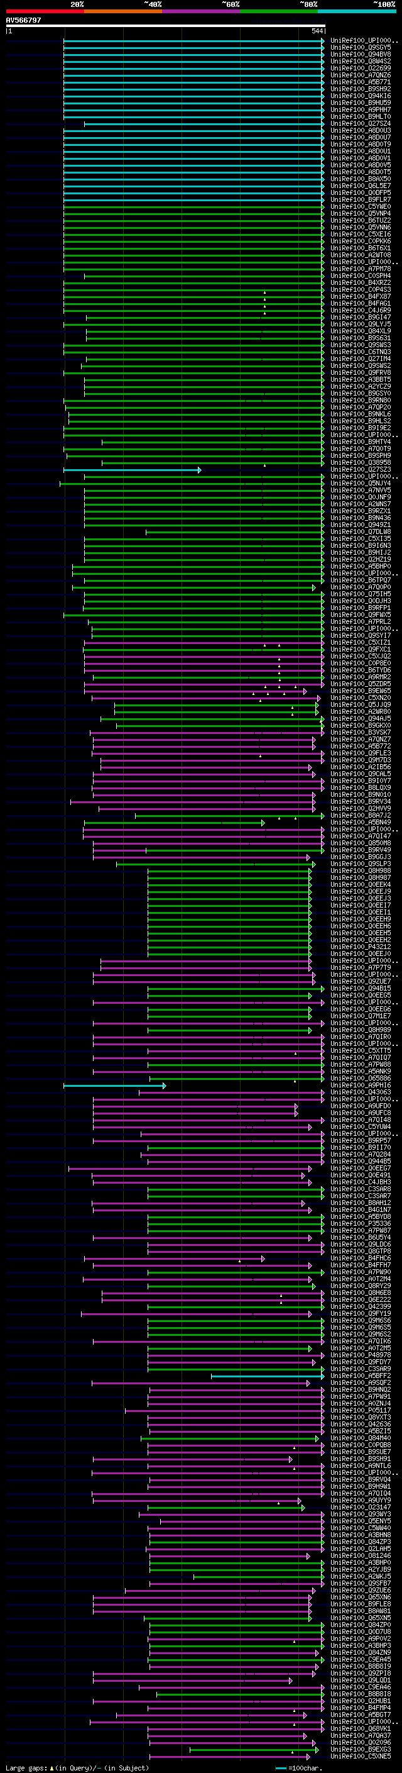Click the cyan alignment bar for Q94KI6

(194, 96)
